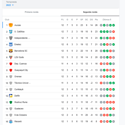The image size is (125, 125).
Task: Click the Barcelona SC crest
Action: click(x=11, y=51)
